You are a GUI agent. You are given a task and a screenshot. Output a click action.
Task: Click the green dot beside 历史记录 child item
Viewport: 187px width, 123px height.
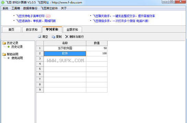click(9, 47)
